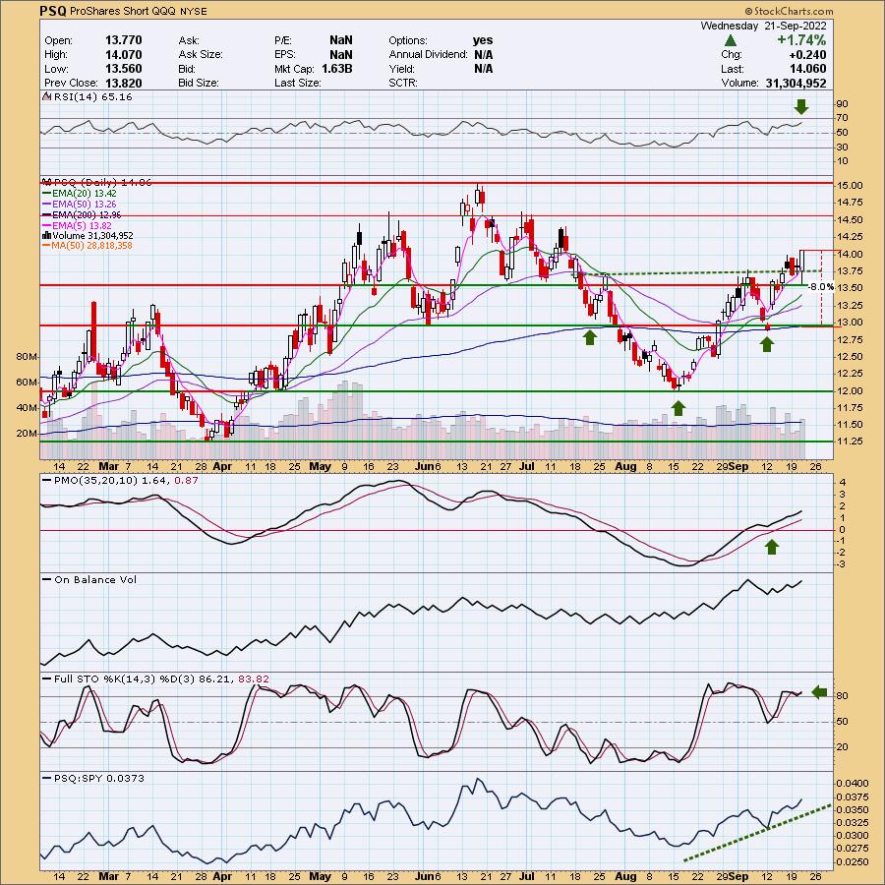Screen dimensions: 885x885
Task: Open the StockCharts.com copyright link
Action: point(789,11)
